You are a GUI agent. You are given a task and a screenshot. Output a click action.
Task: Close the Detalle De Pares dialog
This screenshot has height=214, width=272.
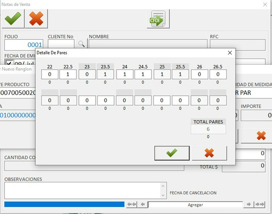pyautogui.click(x=230, y=53)
